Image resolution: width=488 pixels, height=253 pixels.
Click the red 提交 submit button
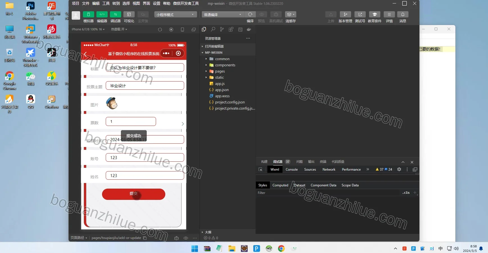[134, 194]
